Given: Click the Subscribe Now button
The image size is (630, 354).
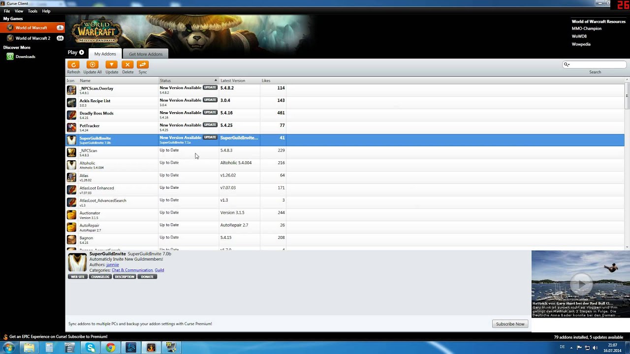Looking at the screenshot, I should [x=510, y=324].
